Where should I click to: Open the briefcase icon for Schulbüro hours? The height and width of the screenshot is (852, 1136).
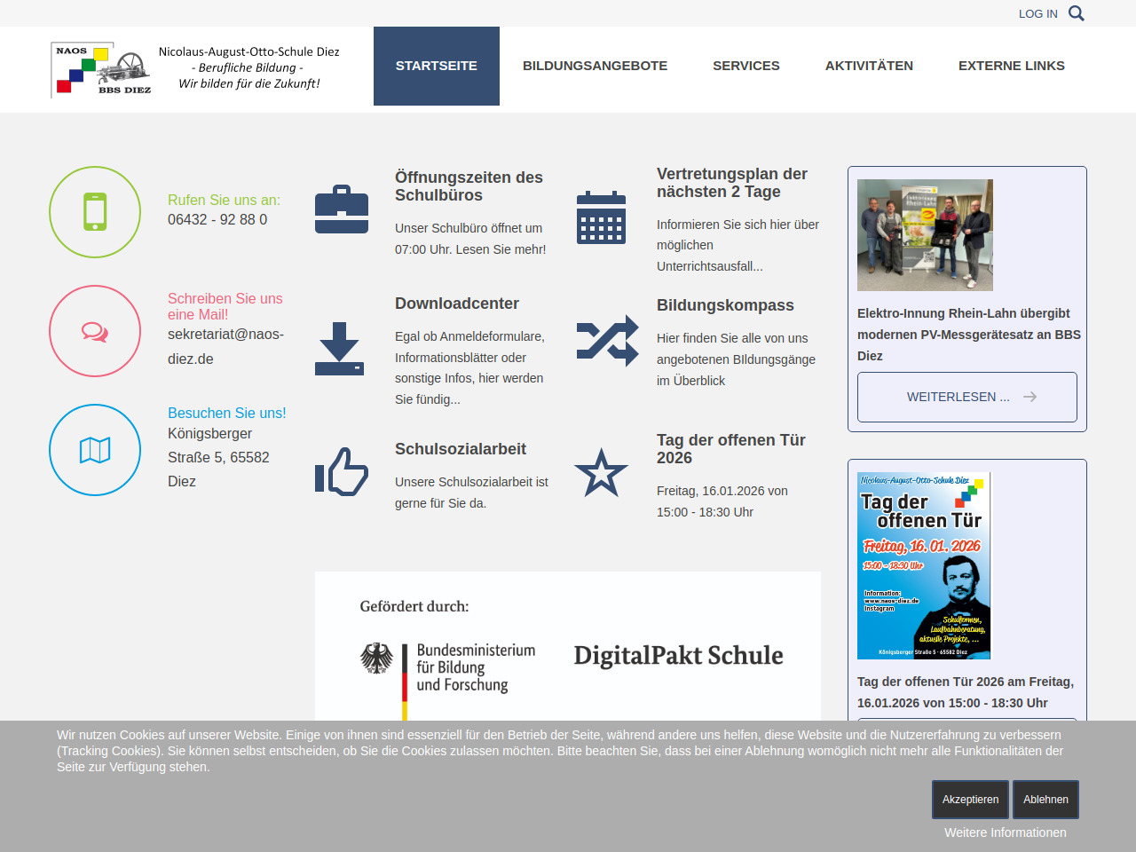[342, 210]
